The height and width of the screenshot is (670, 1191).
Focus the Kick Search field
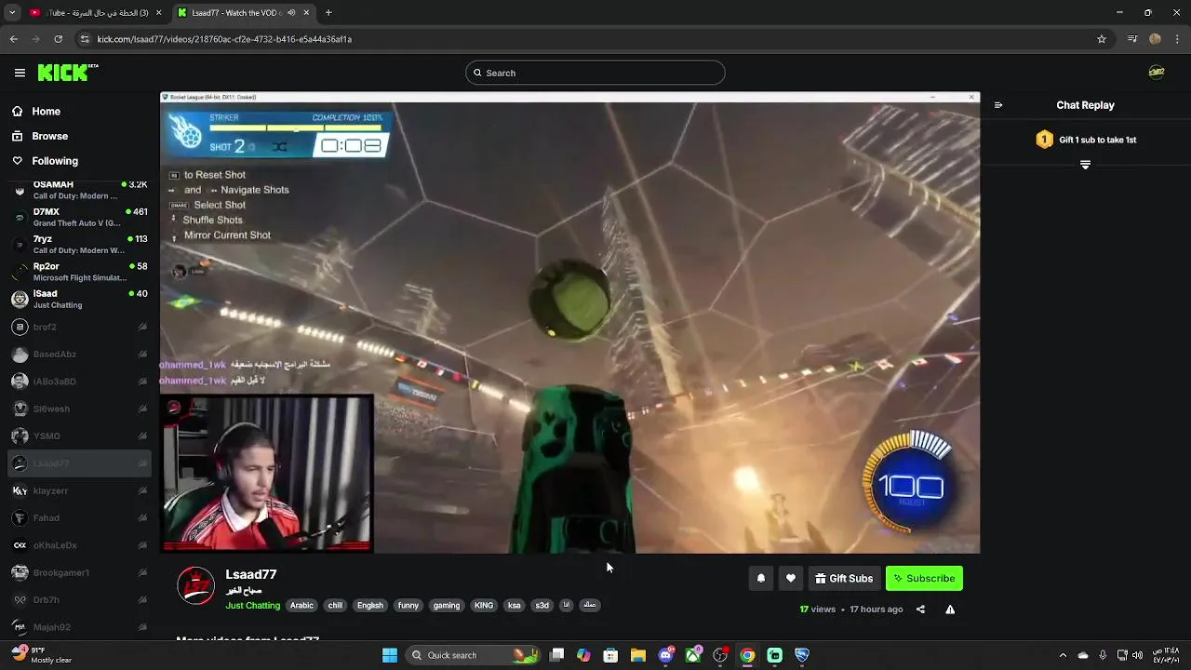pyautogui.click(x=595, y=73)
